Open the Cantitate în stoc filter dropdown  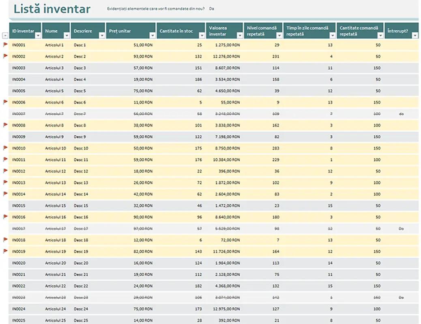(x=201, y=36)
